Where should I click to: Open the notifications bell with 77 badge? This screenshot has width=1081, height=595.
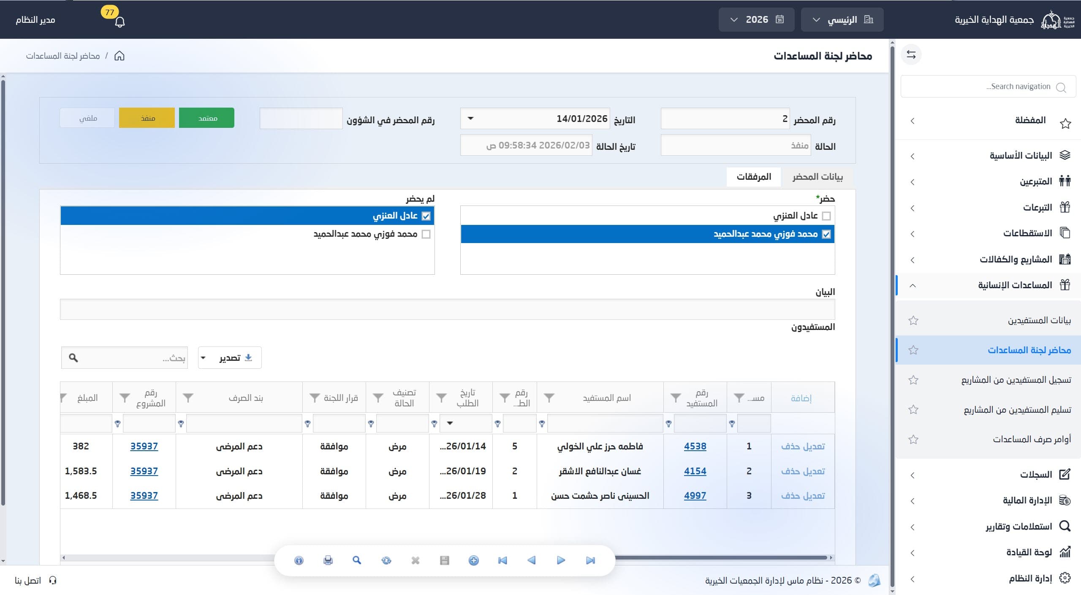[x=120, y=21]
